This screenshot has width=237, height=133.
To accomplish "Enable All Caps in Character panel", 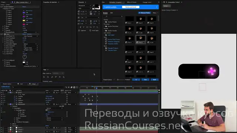I will pos(87,27).
